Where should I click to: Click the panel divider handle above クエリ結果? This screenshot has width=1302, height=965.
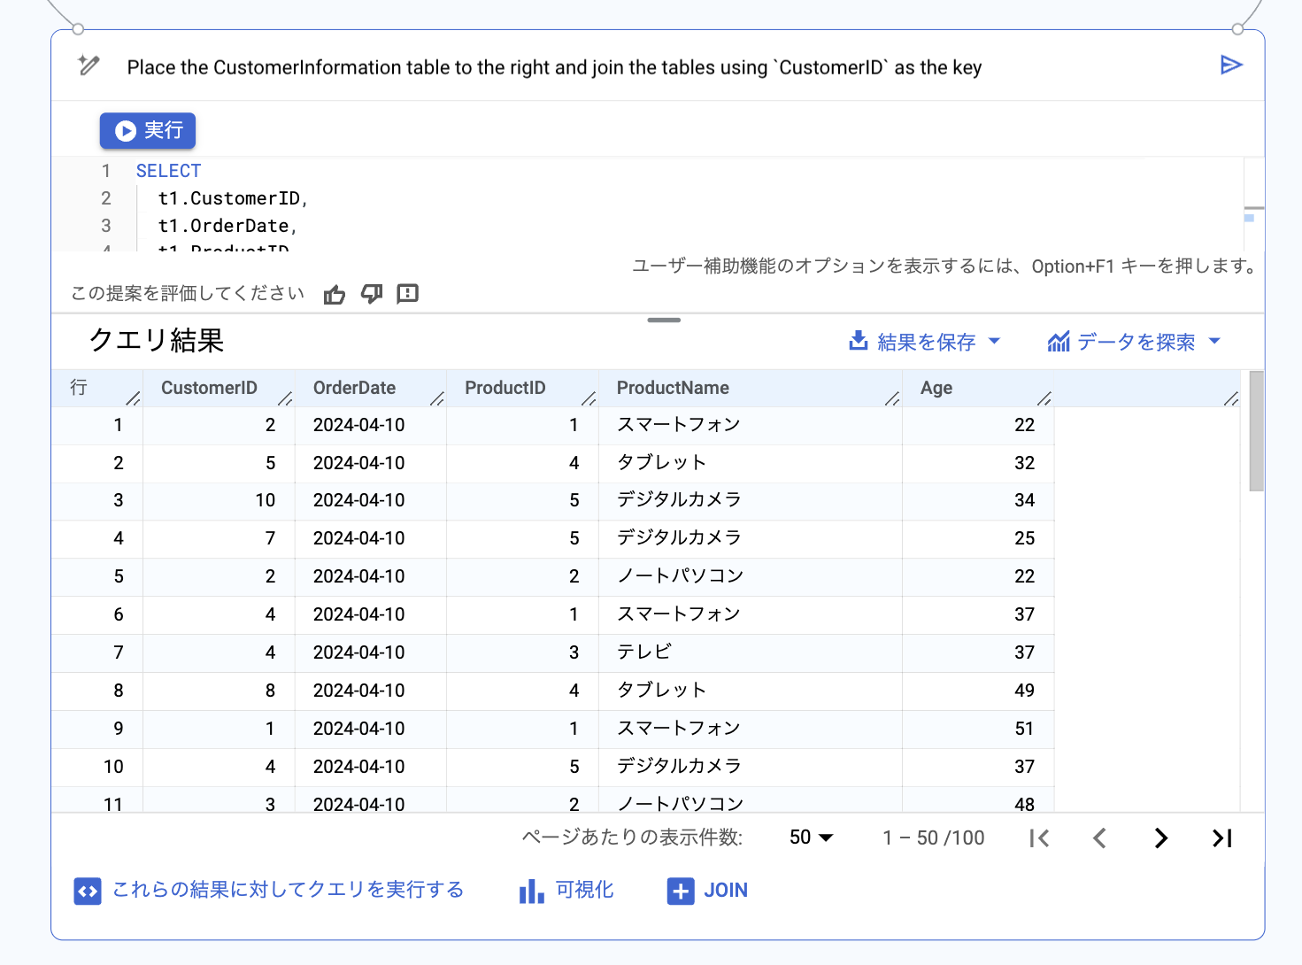[x=664, y=320]
